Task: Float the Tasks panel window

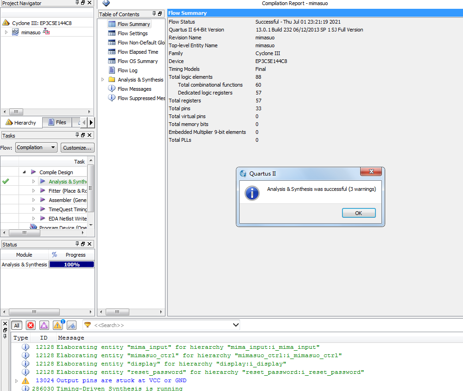Action: point(83,135)
